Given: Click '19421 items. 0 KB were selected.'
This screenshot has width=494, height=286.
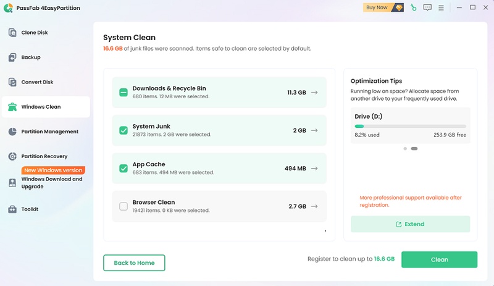Looking at the screenshot, I should (171, 210).
